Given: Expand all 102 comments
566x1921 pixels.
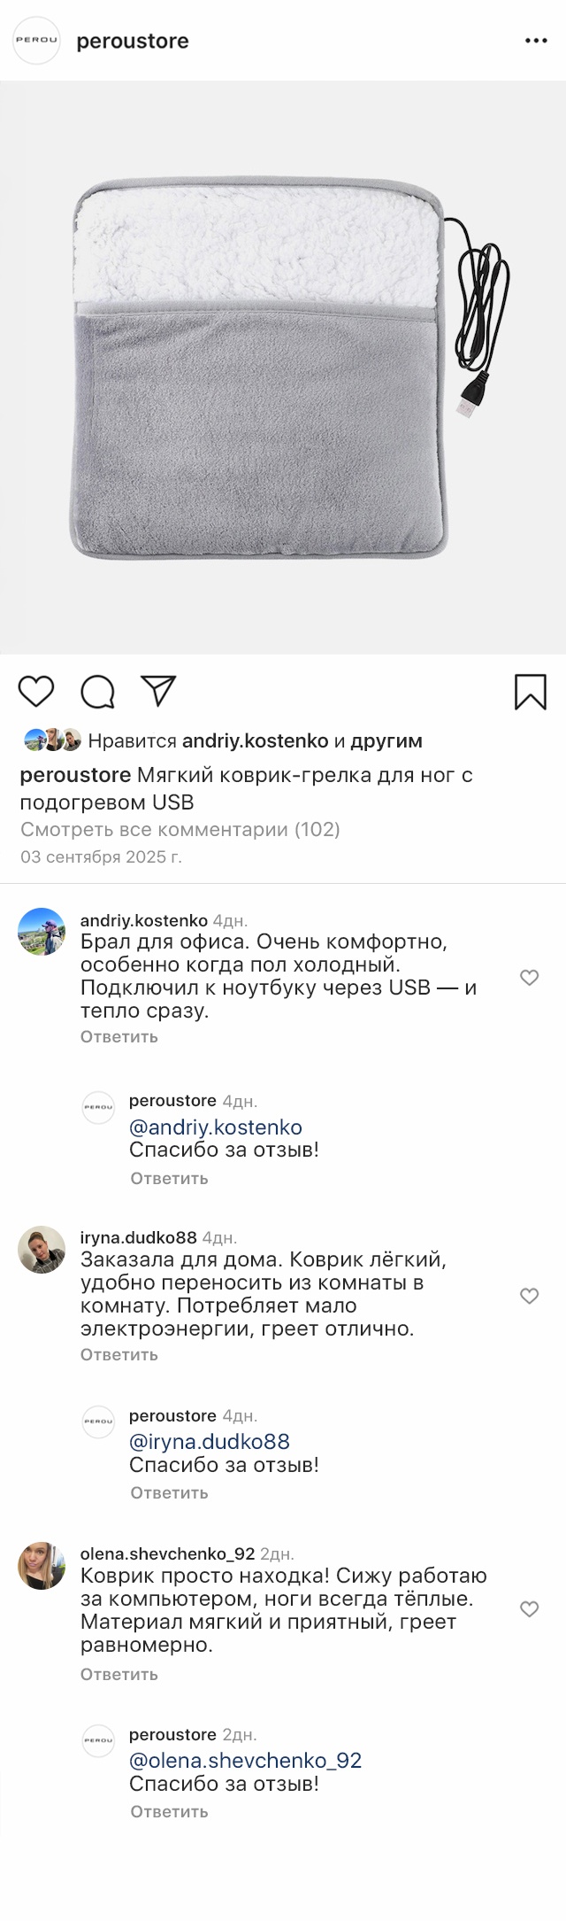Looking at the screenshot, I should click(x=180, y=829).
